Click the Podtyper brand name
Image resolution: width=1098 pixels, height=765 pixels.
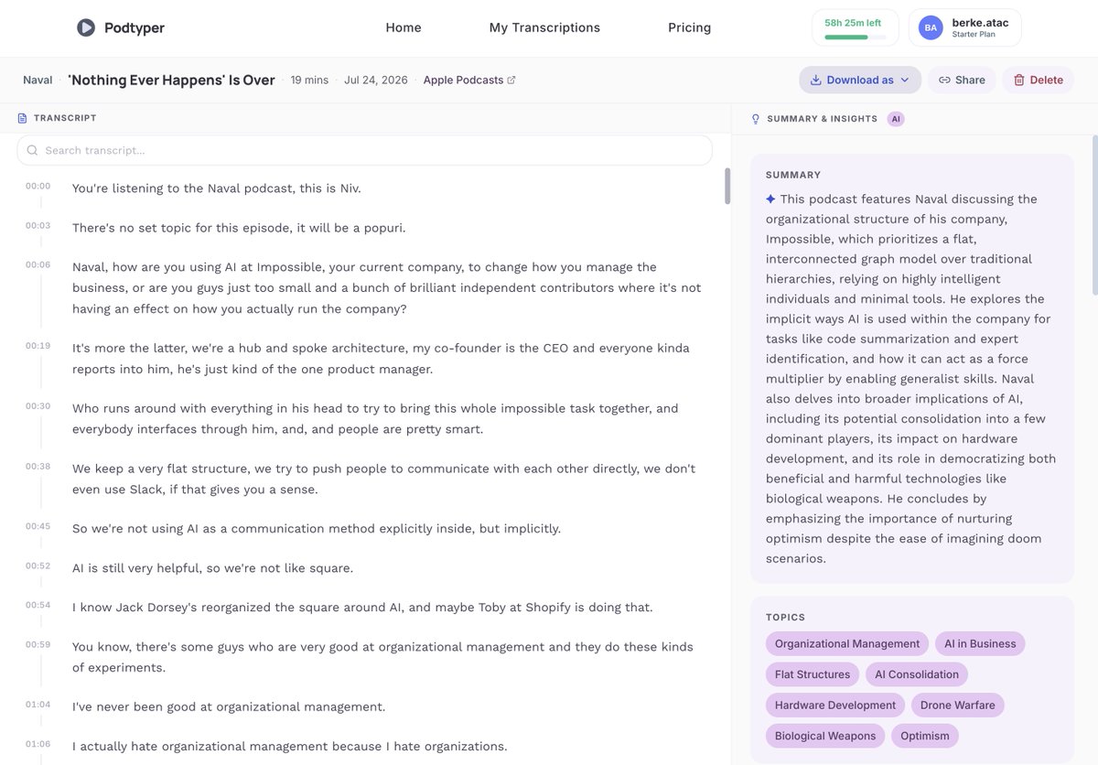(x=135, y=27)
